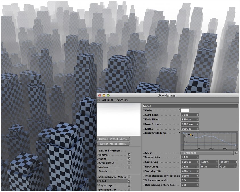Click the animation dot next to Noisestärke
This screenshot has height=192, width=240.
tap(144, 157)
